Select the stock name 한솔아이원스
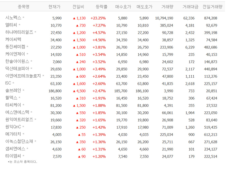 point(17,61)
